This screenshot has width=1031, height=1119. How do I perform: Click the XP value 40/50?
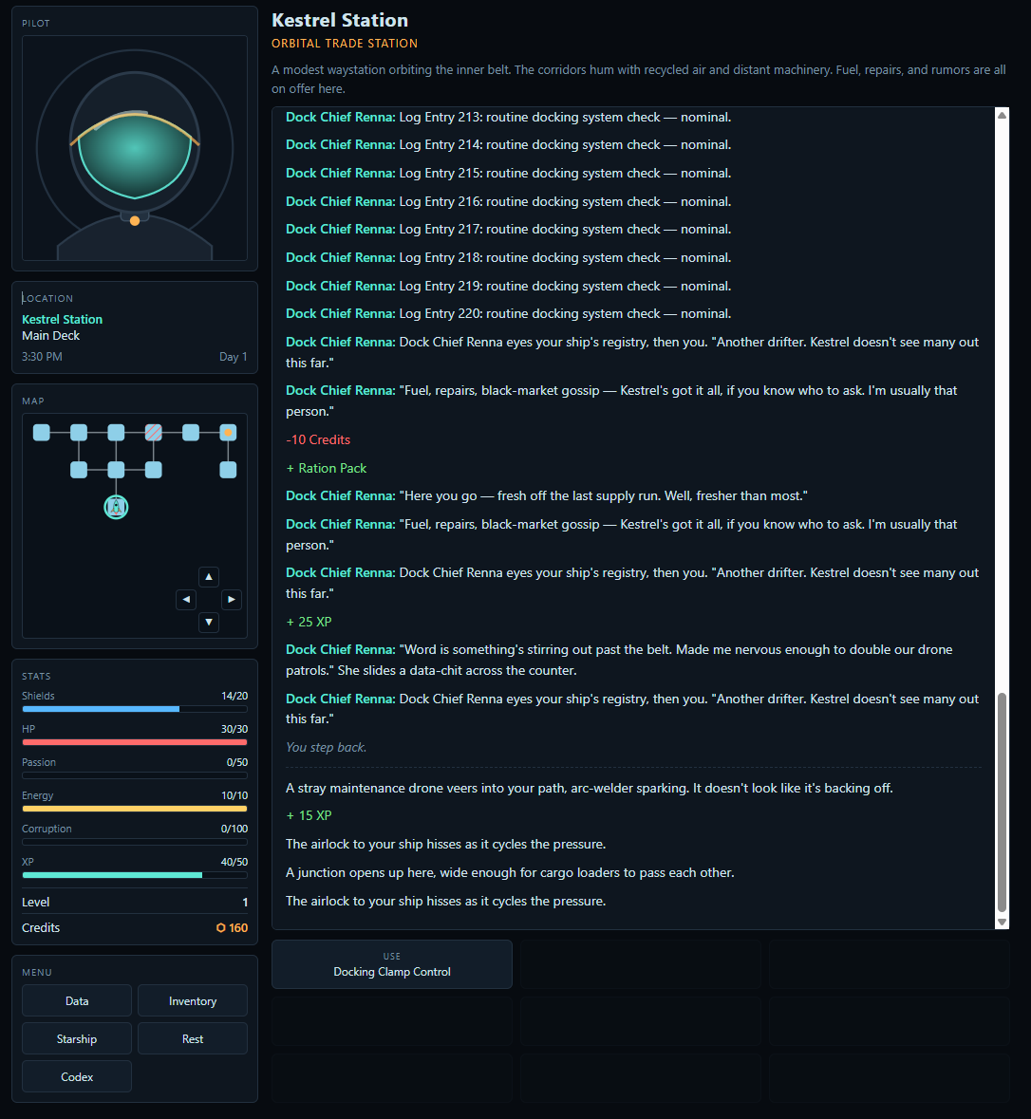234,862
